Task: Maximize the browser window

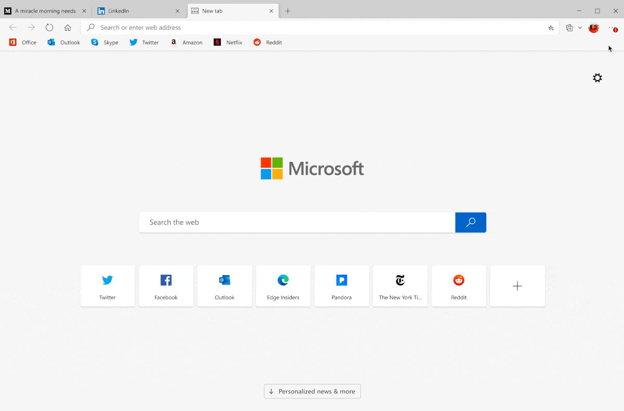Action: [x=597, y=11]
